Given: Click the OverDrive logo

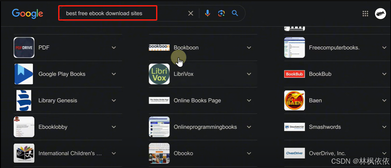Looking at the screenshot, I should click(295, 153).
